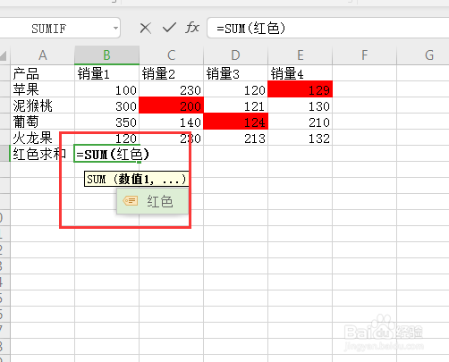Select column C header

click(x=171, y=55)
